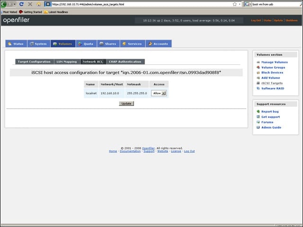Image resolution: width=303 pixels, height=227 pixels.
Task: Click the Report bug icon
Action: tap(258, 112)
